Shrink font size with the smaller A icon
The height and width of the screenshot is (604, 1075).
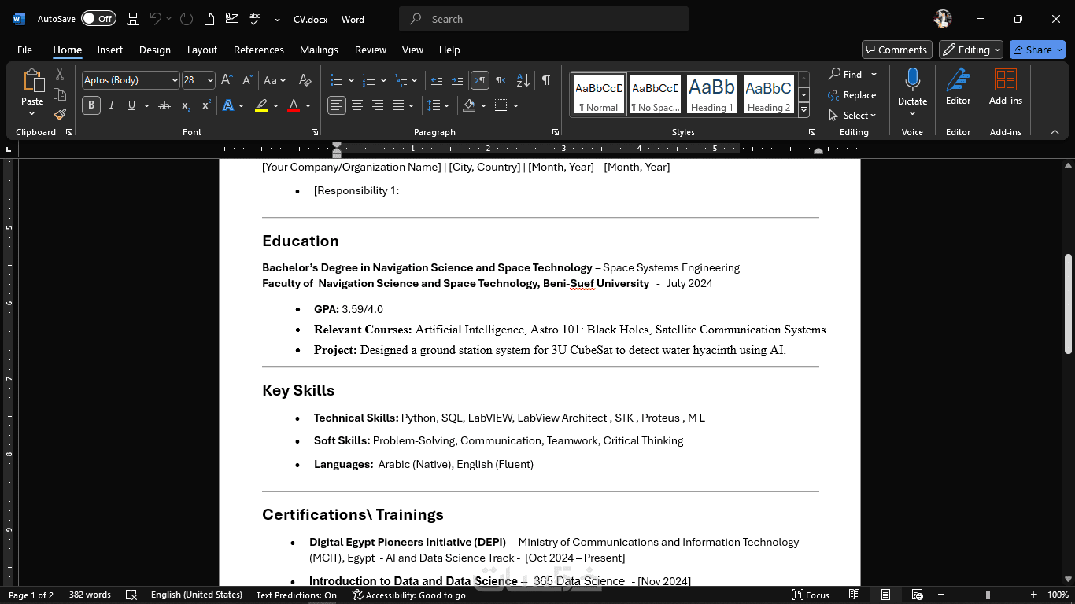tap(247, 80)
